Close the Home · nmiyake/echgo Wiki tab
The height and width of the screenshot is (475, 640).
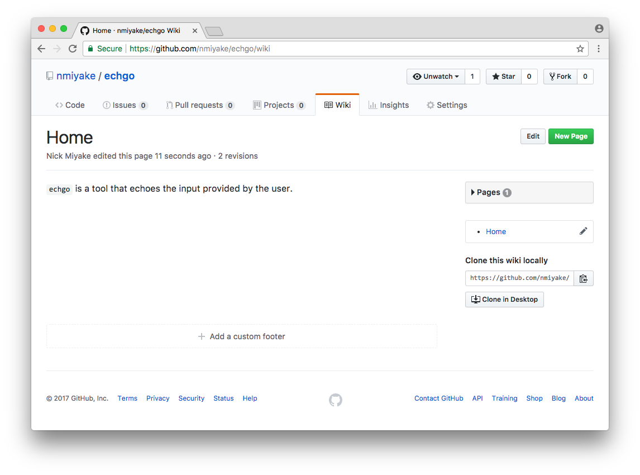pos(195,31)
